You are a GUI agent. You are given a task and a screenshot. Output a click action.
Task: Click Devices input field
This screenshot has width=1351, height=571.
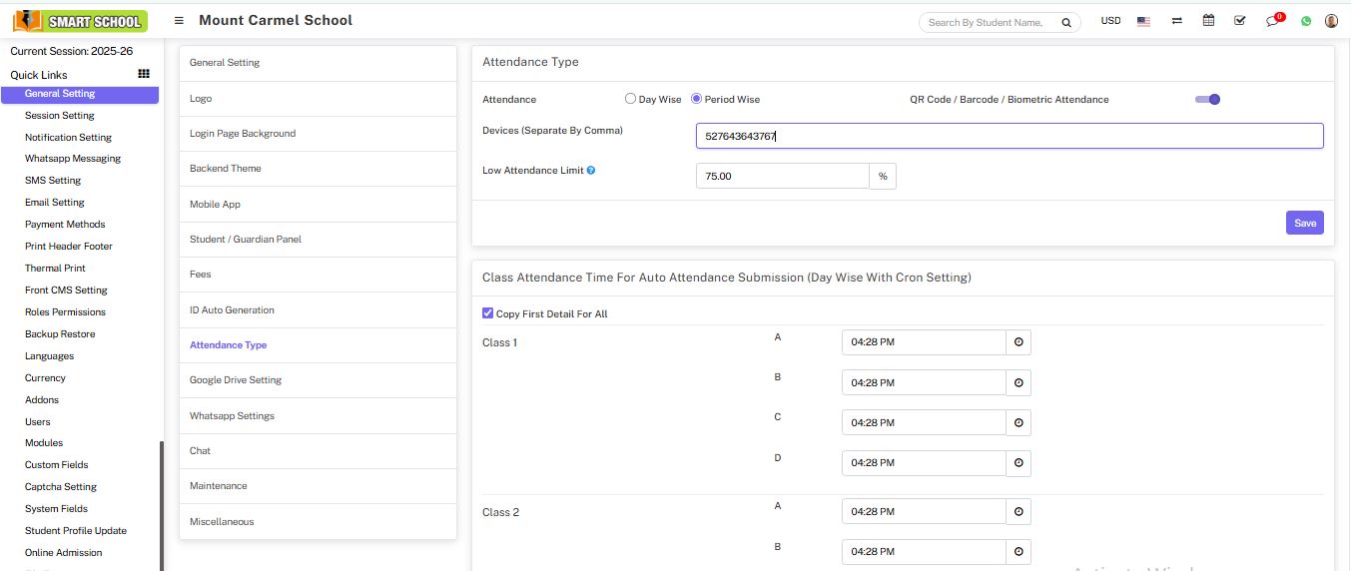pos(1009,136)
